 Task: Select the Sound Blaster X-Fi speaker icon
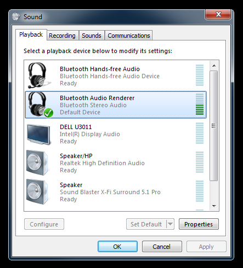point(37,192)
